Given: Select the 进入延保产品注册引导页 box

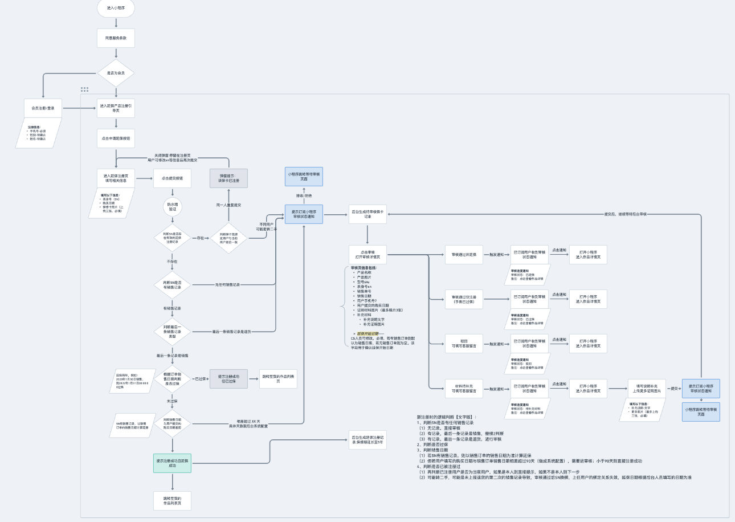Looking at the screenshot, I should pyautogui.click(x=116, y=108).
